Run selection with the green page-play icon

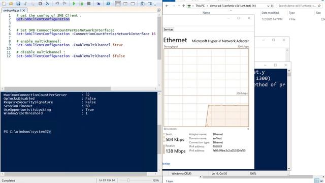tap(81, 4)
